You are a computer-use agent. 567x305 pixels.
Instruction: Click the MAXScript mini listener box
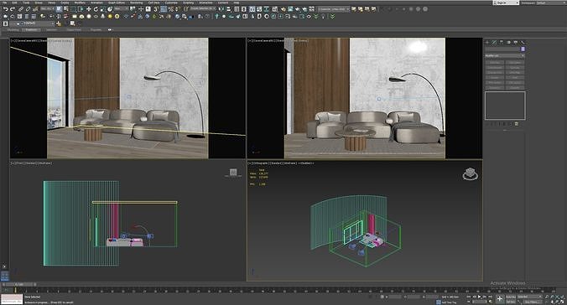12,299
